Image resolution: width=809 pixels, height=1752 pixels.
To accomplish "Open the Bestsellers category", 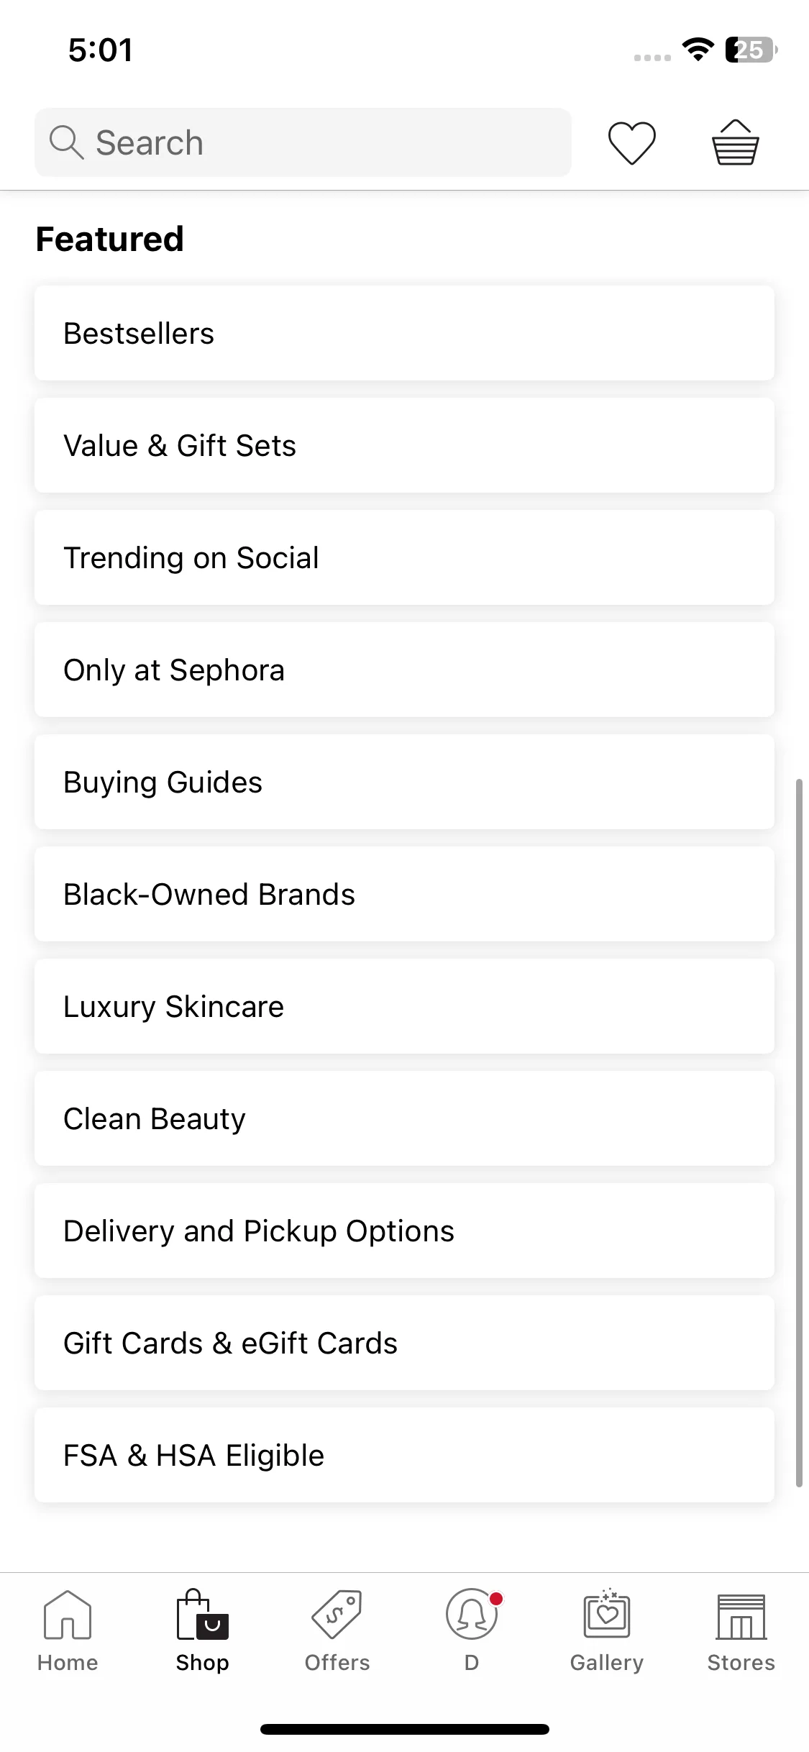I will point(404,333).
